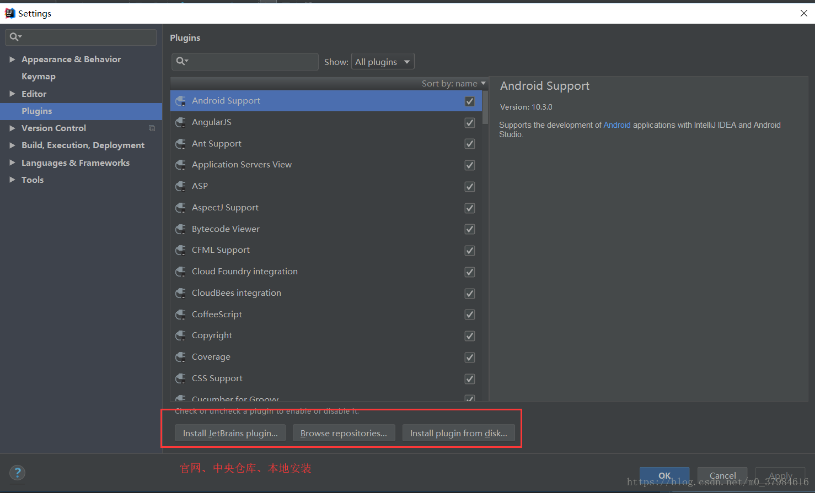The width and height of the screenshot is (815, 493).
Task: Click Install JetBrains plugin button
Action: click(230, 433)
